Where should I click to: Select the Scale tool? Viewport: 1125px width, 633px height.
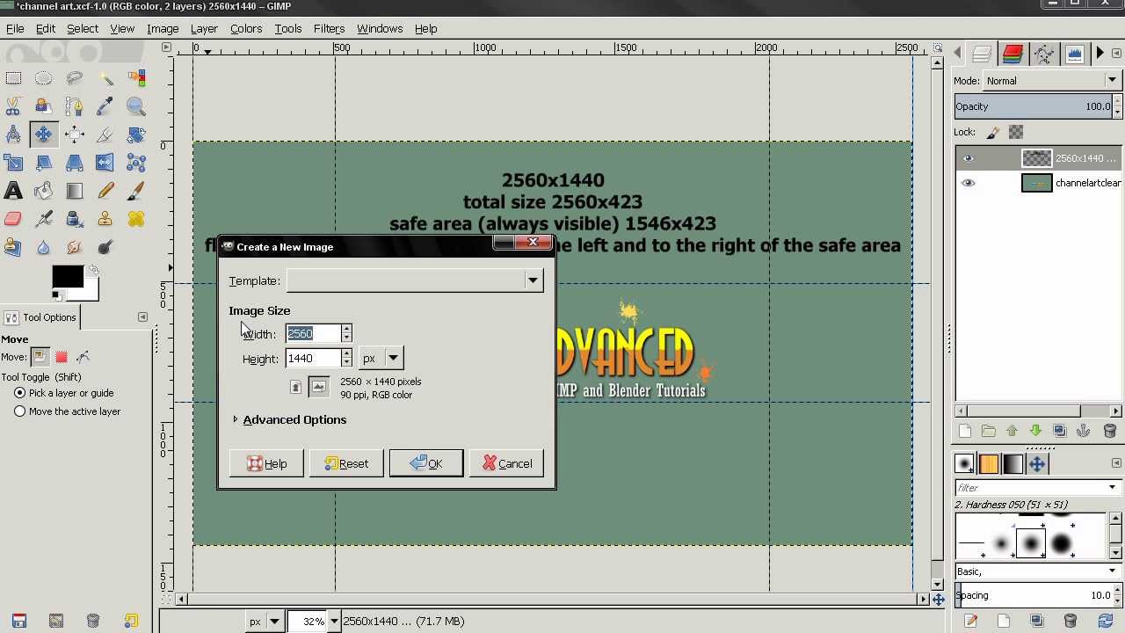[13, 163]
